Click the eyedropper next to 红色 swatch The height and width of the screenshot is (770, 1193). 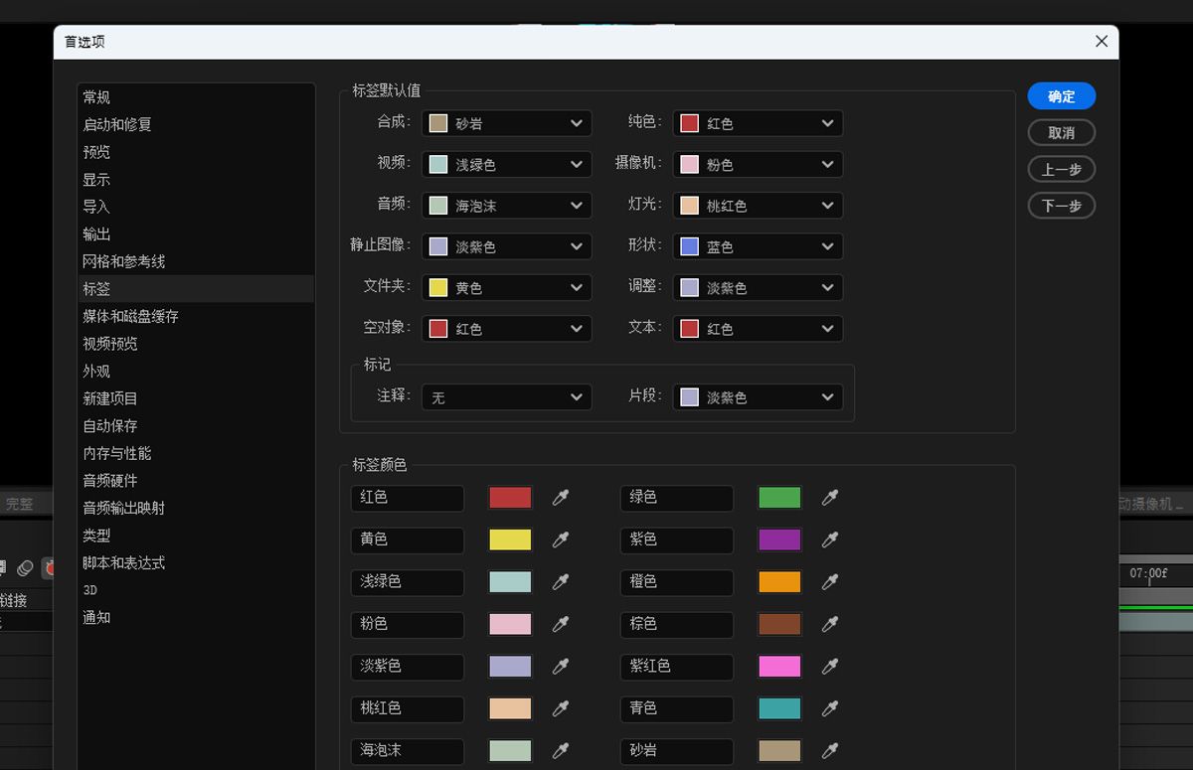pyautogui.click(x=561, y=498)
